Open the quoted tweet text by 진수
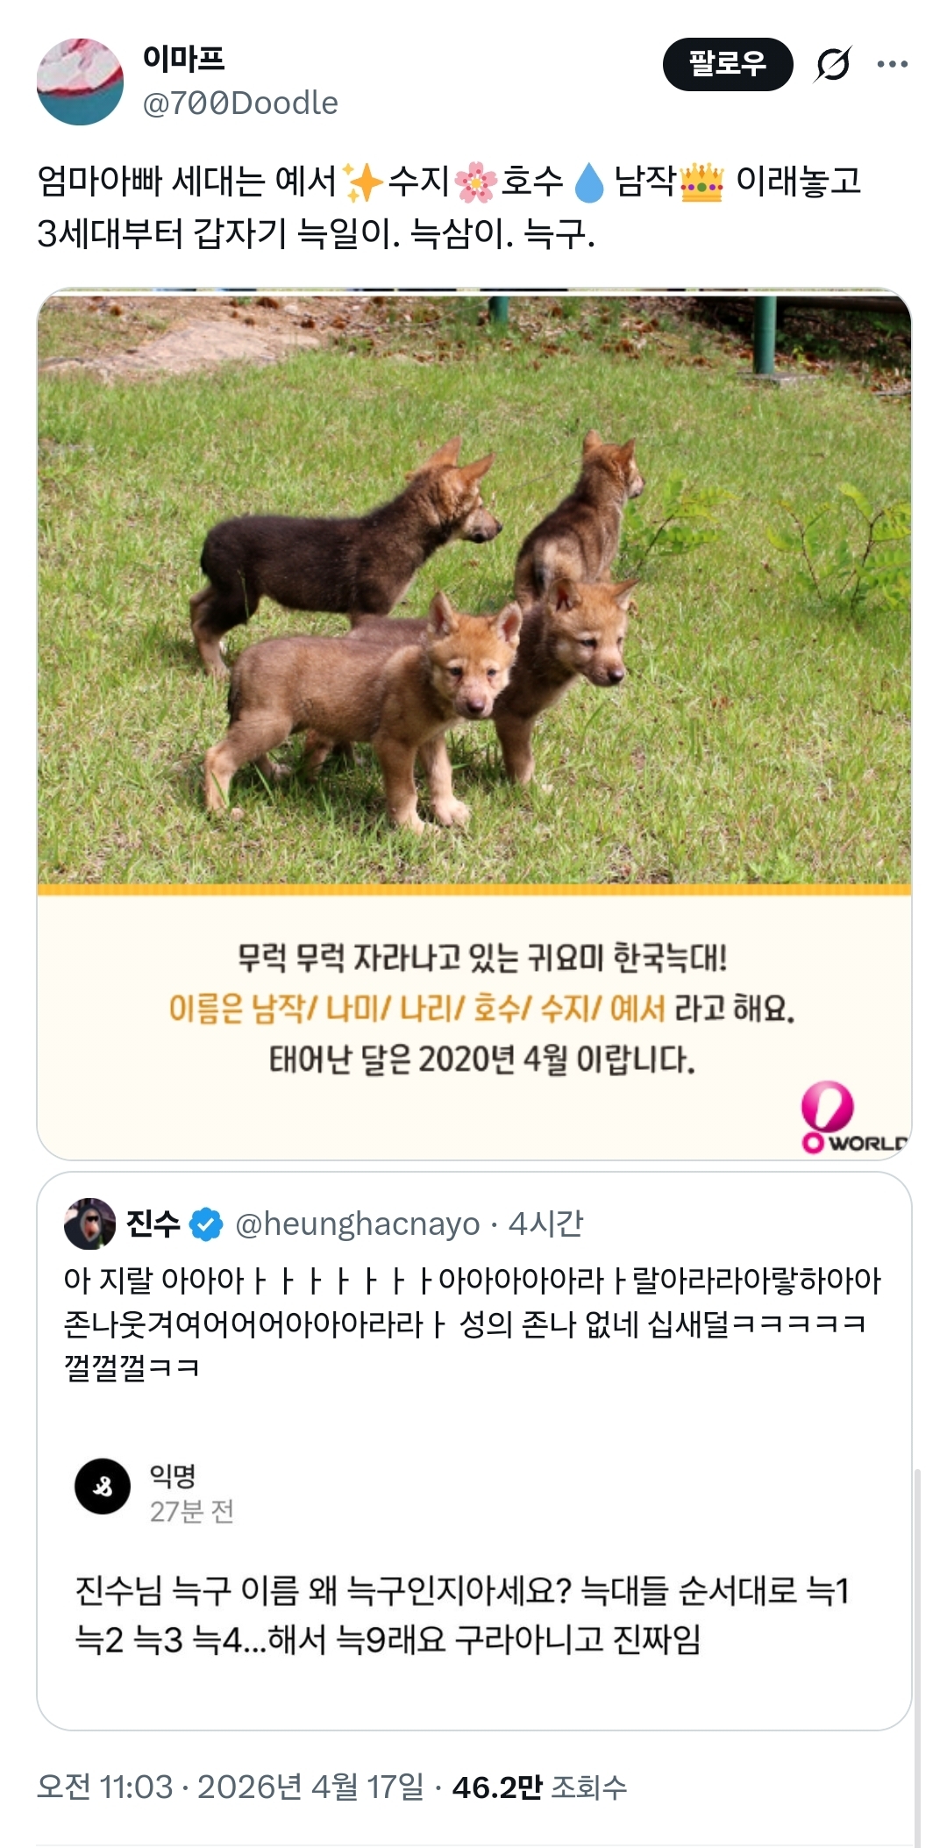Screen dimensions: 947x1848 [473, 1324]
